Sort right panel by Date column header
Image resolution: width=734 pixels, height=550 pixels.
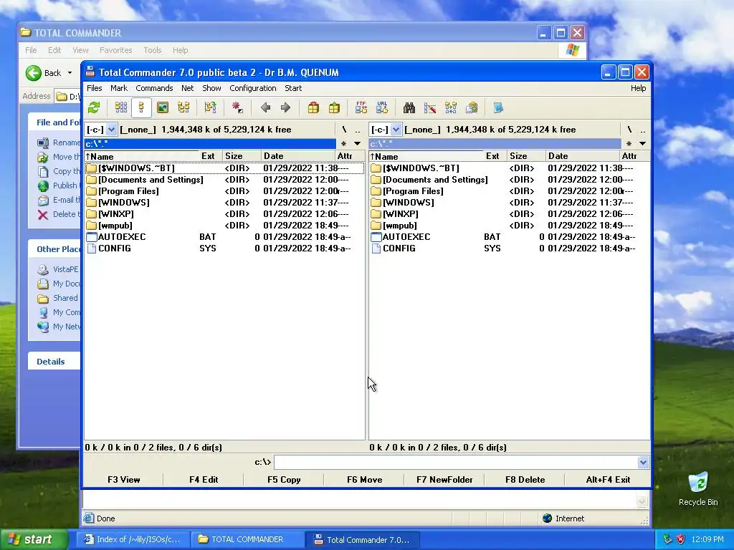(x=583, y=156)
